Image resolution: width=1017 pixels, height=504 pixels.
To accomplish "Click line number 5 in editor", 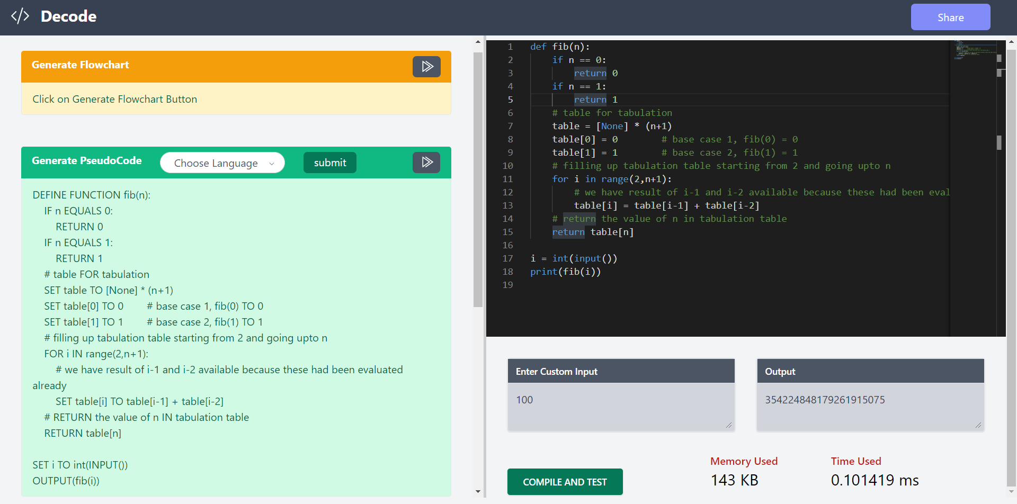I will (511, 100).
